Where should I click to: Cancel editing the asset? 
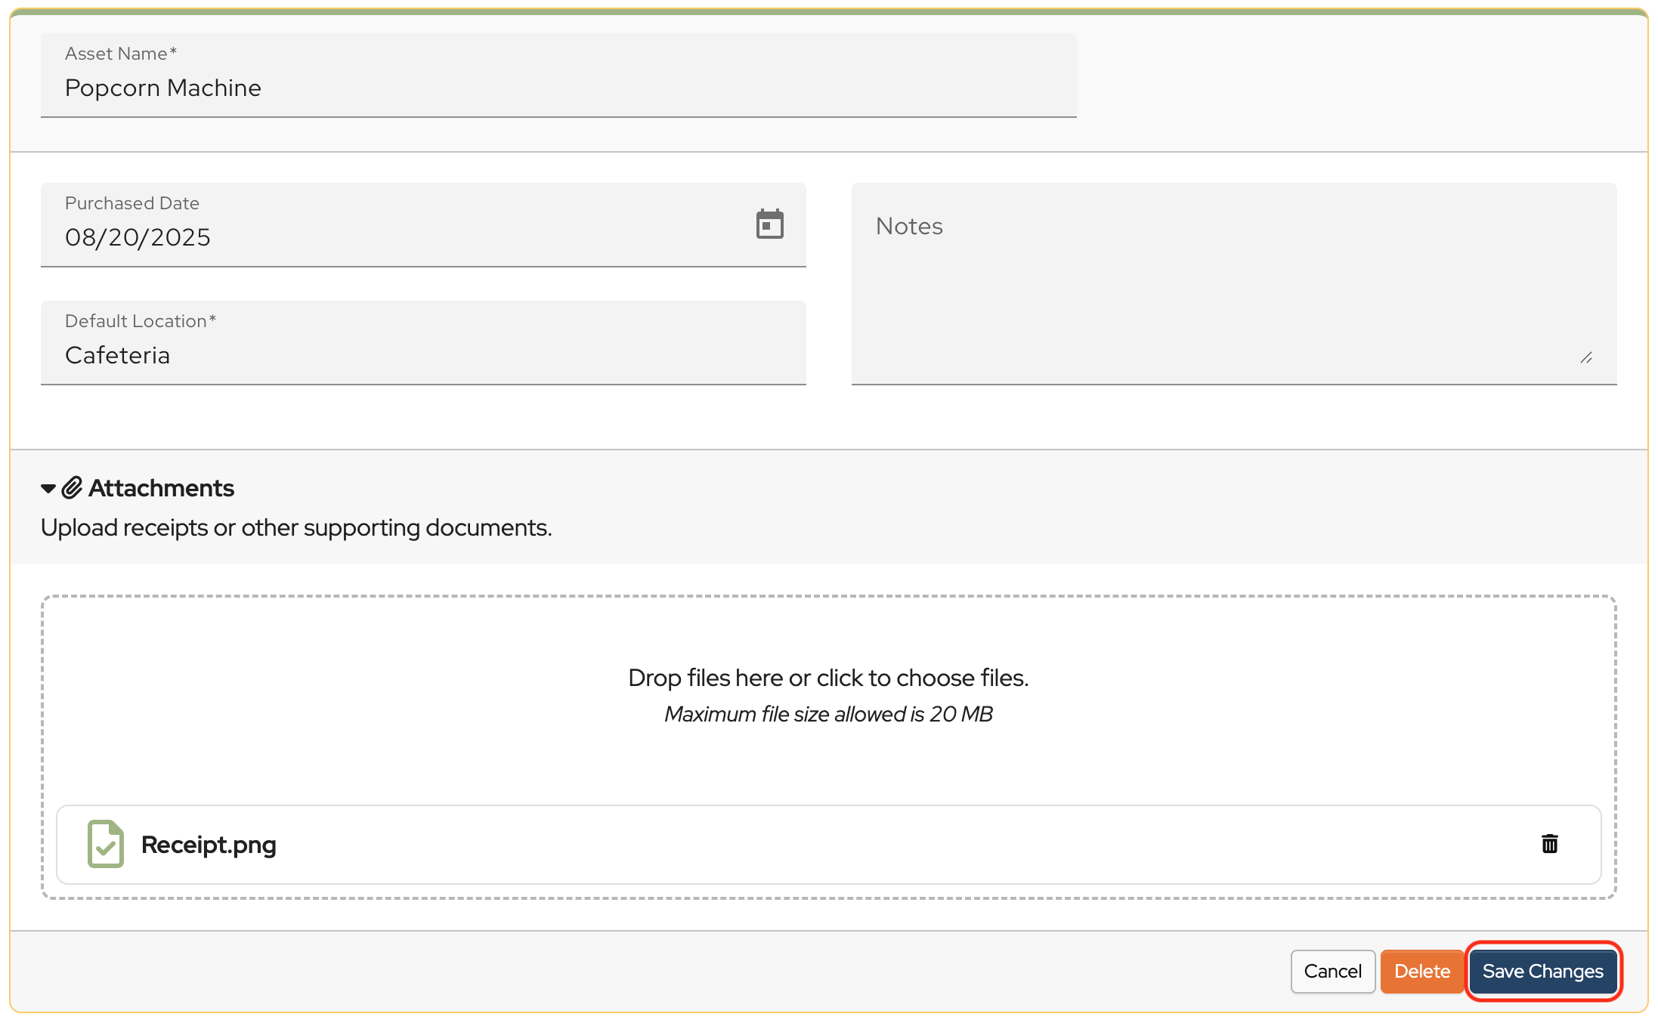[1332, 971]
